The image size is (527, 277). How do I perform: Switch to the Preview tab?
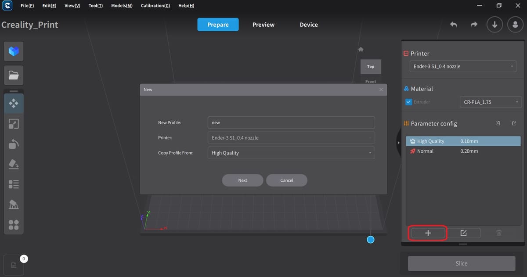point(263,25)
